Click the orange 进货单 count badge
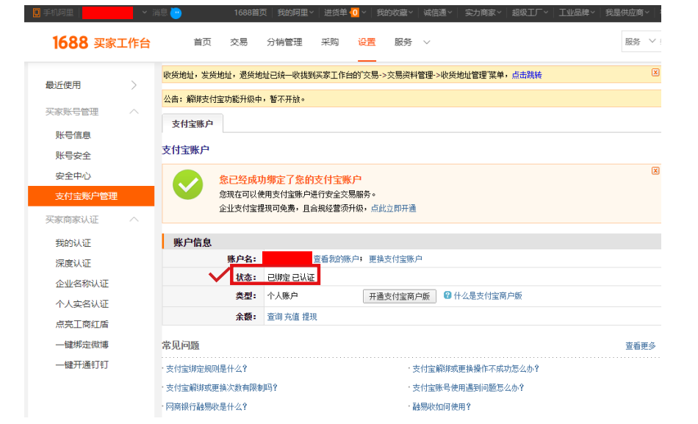The width and height of the screenshot is (698, 424). click(355, 12)
